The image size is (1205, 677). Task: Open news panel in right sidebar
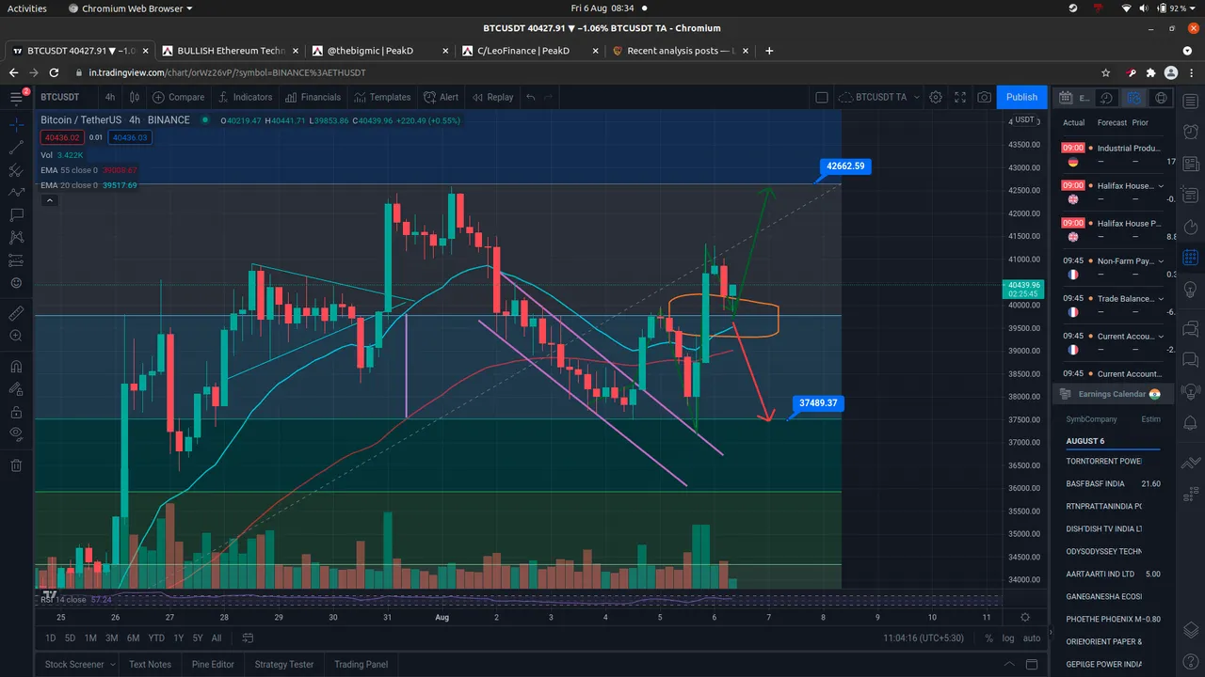pyautogui.click(x=1190, y=165)
